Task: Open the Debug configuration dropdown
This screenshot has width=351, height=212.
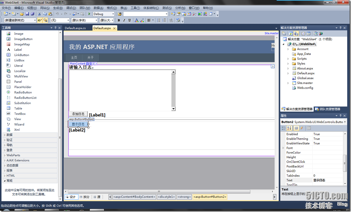Action: 113,14
